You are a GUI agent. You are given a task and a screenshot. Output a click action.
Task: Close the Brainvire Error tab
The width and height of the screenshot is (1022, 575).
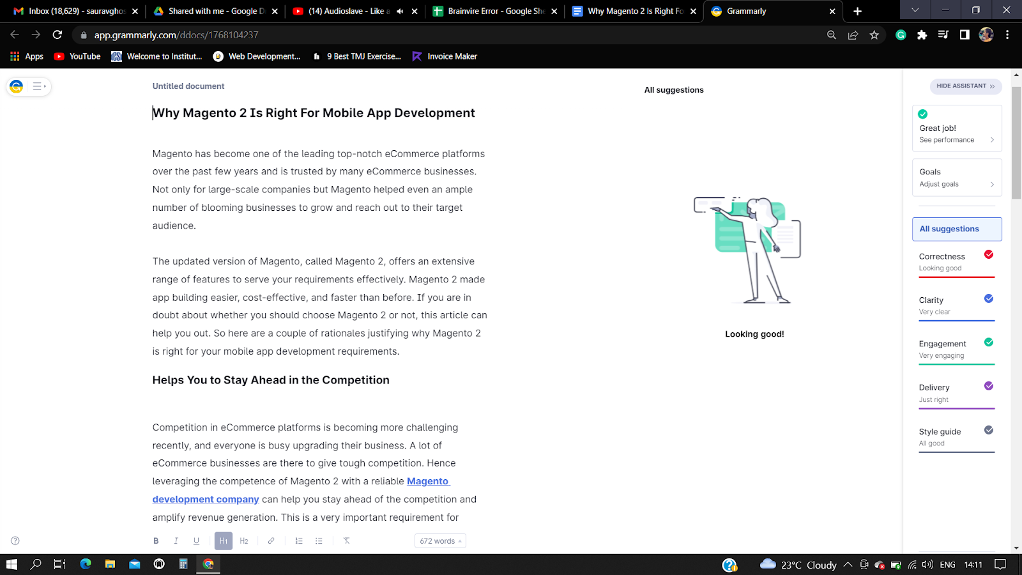tap(554, 11)
